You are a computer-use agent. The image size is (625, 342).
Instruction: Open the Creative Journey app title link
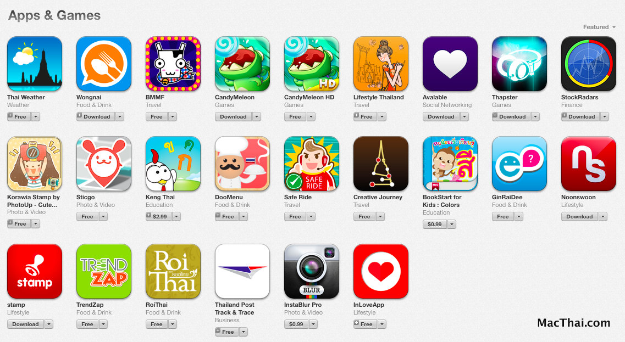coord(378,197)
